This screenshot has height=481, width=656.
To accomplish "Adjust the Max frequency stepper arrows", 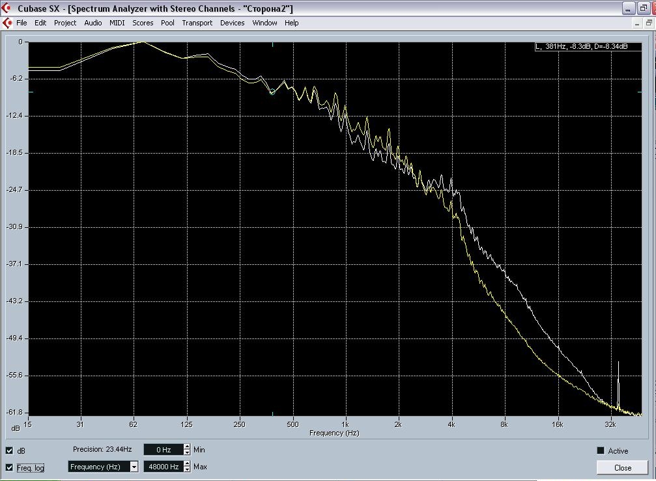I will pyautogui.click(x=188, y=467).
